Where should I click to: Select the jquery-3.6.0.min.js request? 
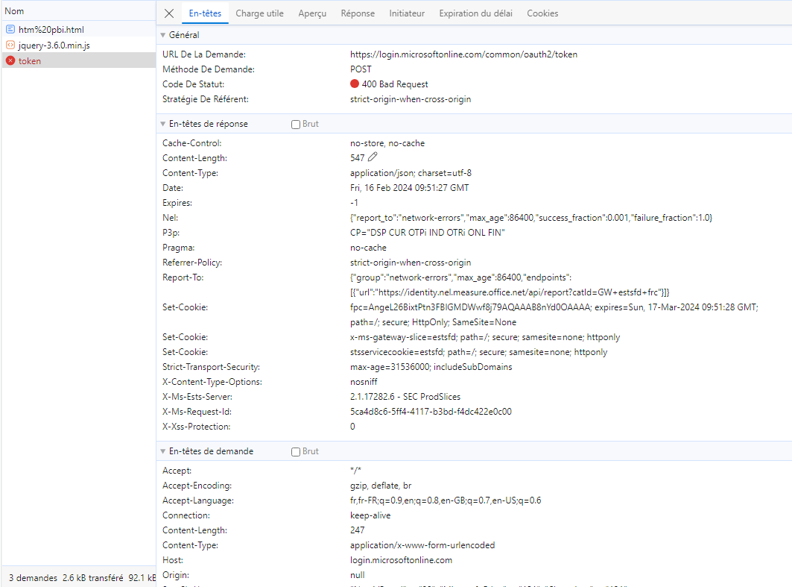[x=79, y=45]
